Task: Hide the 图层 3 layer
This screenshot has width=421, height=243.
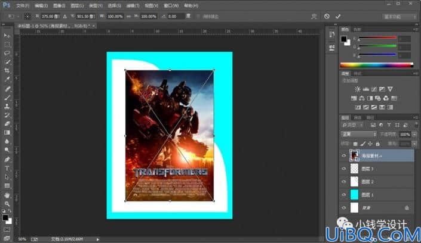Action: click(344, 169)
